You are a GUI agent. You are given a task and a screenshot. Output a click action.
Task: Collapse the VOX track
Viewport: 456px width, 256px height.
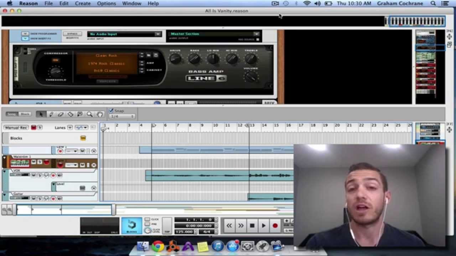pyautogui.click(x=5, y=172)
